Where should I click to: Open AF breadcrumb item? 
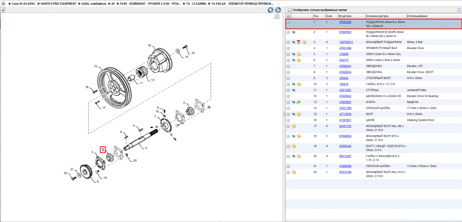click(113, 4)
